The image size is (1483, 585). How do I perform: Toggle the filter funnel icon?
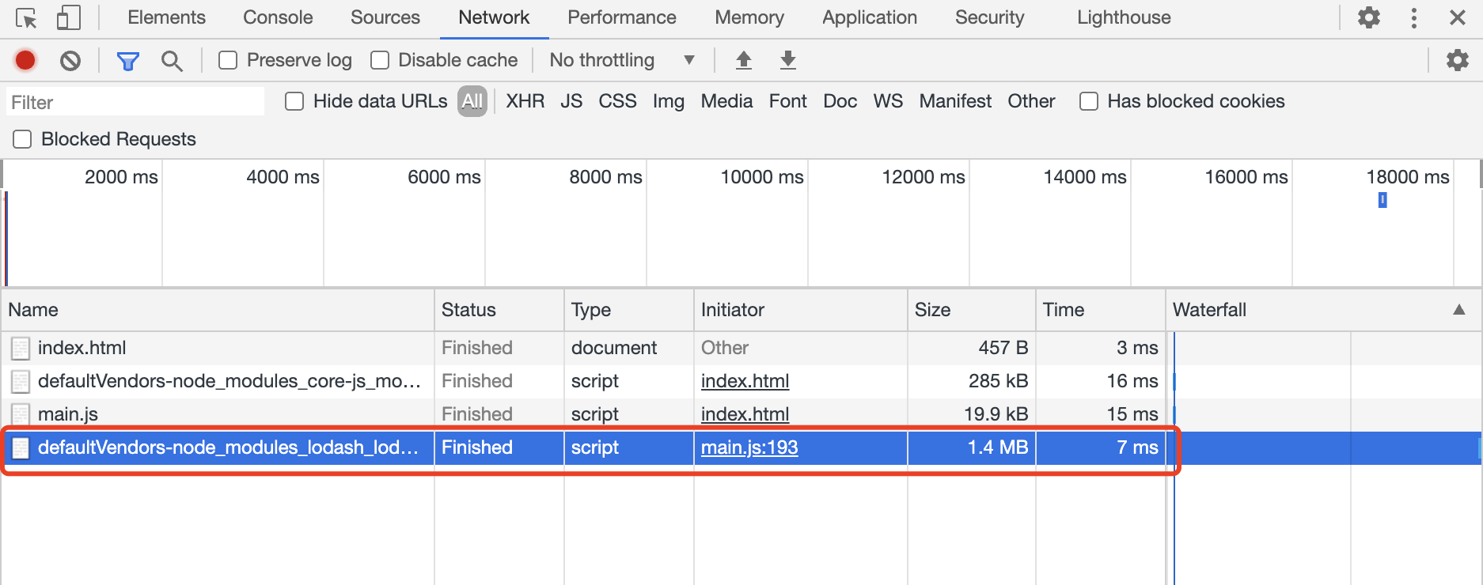click(127, 60)
